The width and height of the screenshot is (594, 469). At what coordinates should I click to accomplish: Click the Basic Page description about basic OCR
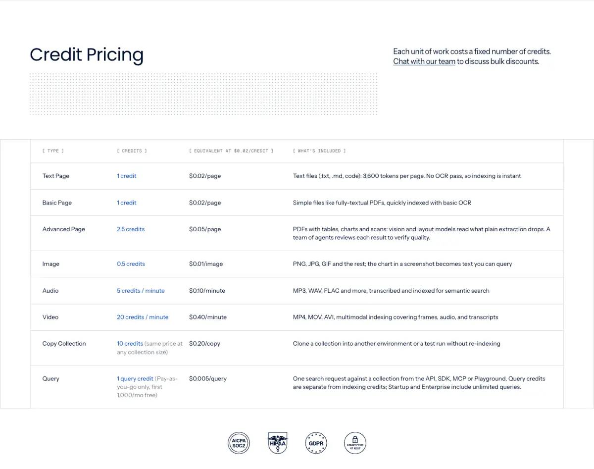(382, 203)
